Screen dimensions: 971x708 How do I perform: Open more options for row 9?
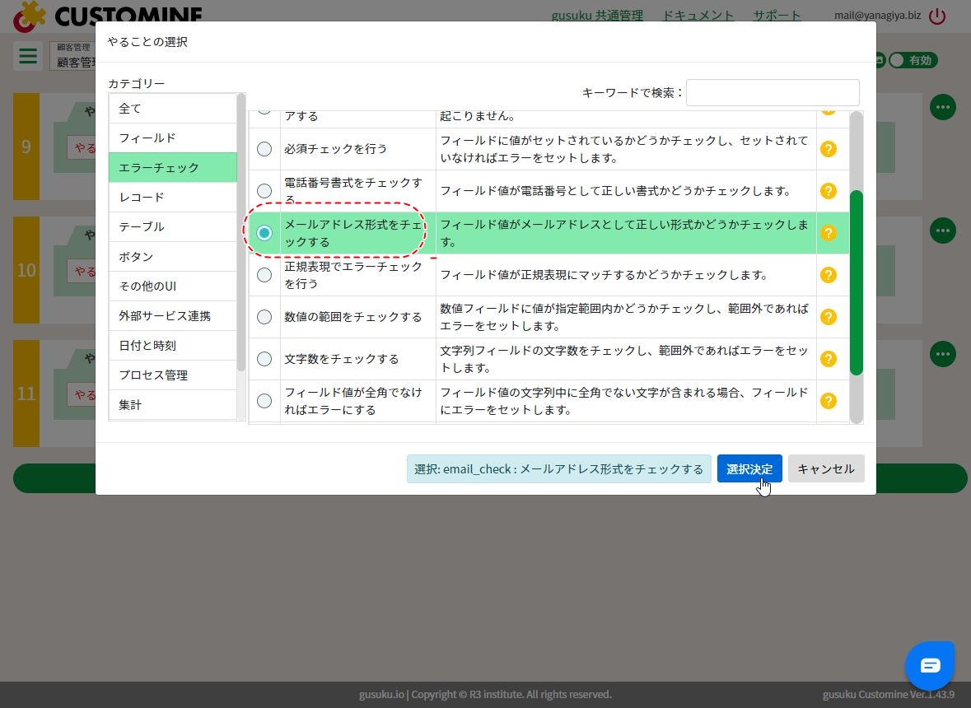[x=942, y=107]
